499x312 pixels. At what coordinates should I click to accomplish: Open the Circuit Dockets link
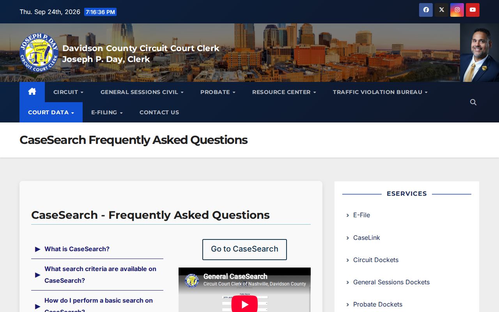click(376, 260)
